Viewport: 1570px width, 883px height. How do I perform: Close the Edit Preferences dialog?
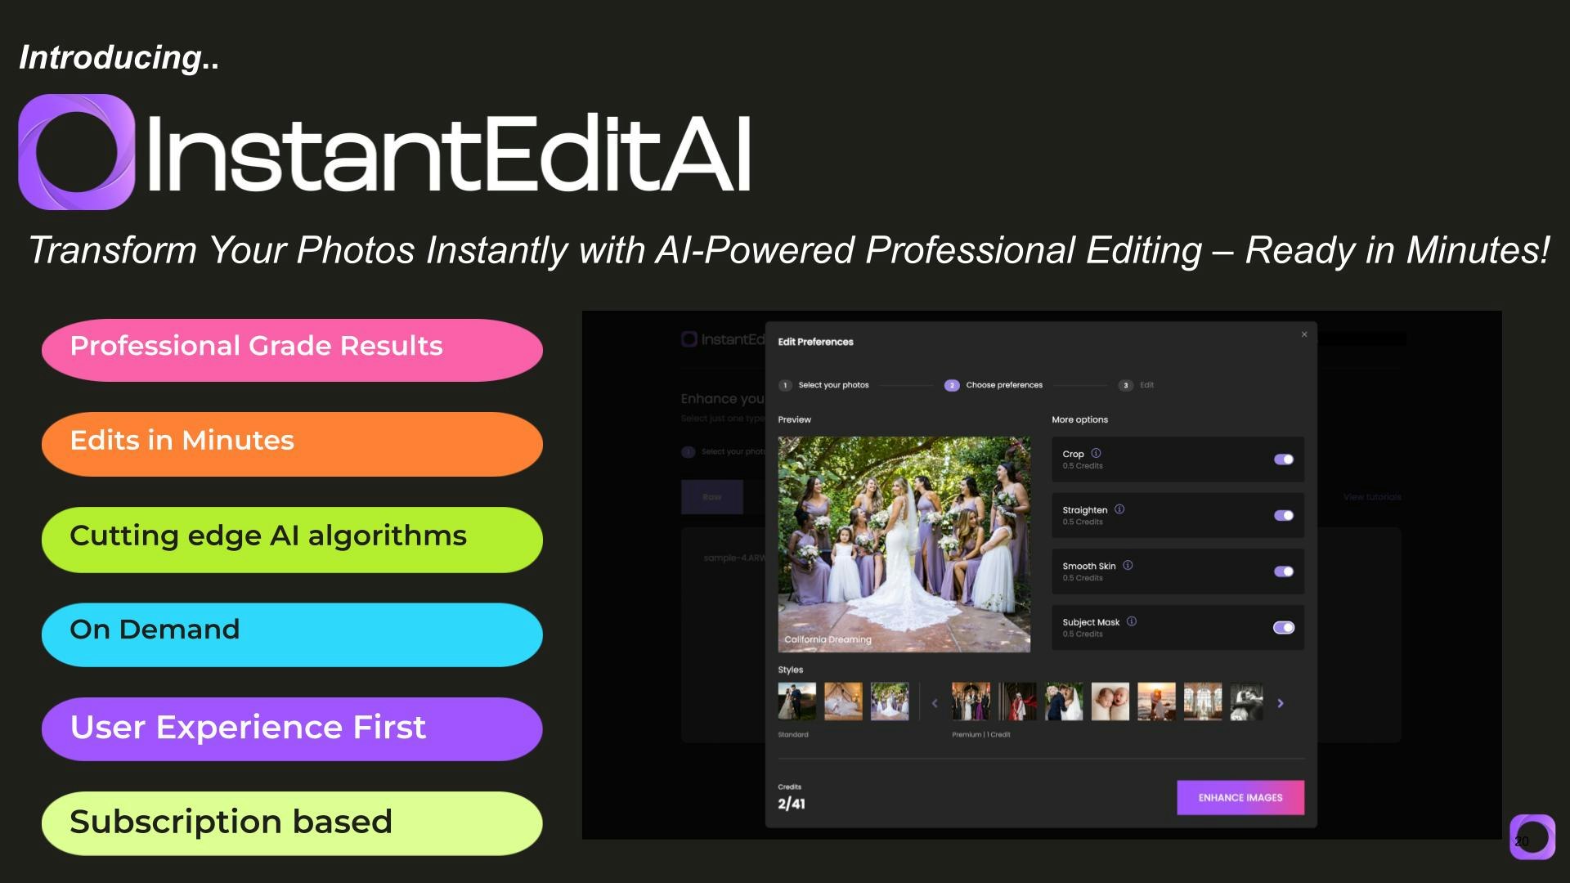click(1304, 334)
